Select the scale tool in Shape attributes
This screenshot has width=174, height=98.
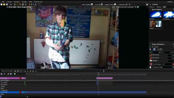coord(161,49)
